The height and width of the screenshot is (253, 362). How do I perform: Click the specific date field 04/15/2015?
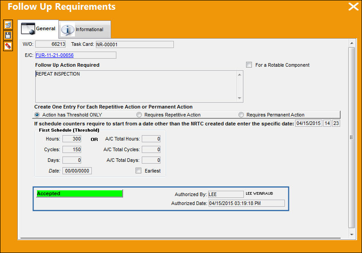(309, 124)
